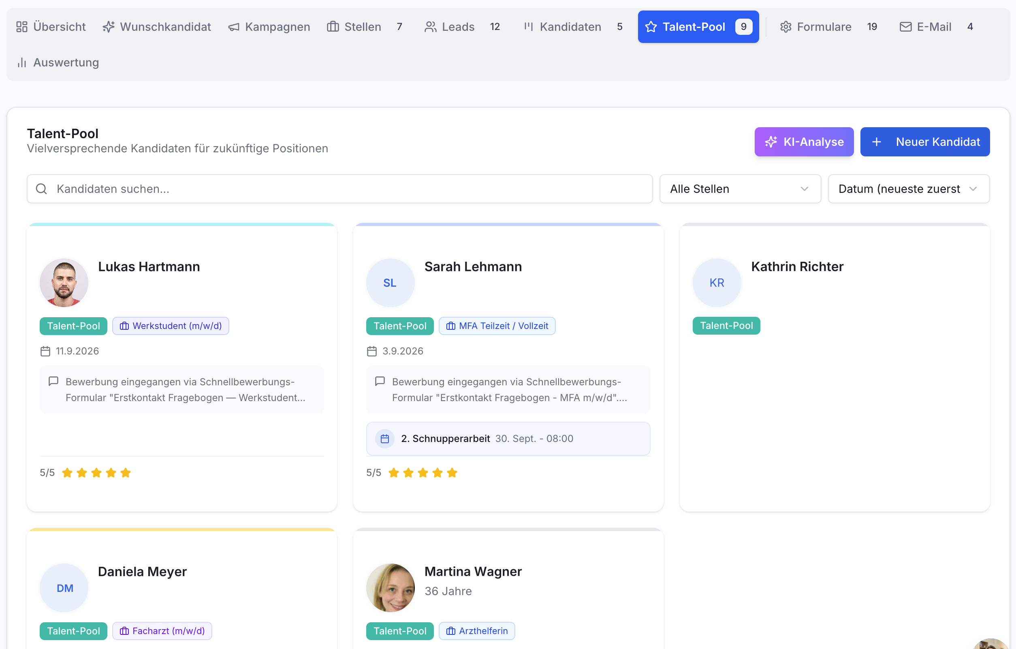The width and height of the screenshot is (1016, 649).
Task: Open the Kampagnen tab
Action: pyautogui.click(x=269, y=27)
